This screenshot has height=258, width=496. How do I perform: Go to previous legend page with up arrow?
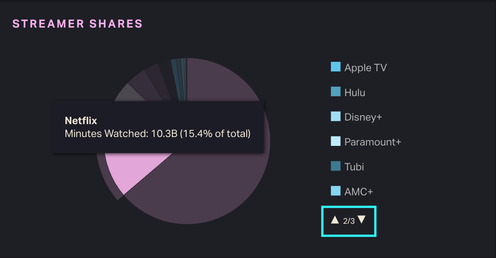[335, 220]
